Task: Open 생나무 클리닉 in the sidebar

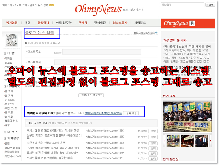Action: (x=12, y=148)
